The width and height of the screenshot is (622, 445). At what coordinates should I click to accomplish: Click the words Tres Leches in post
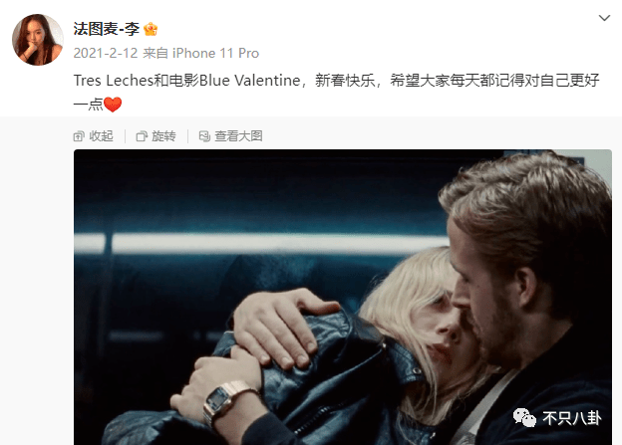[113, 81]
